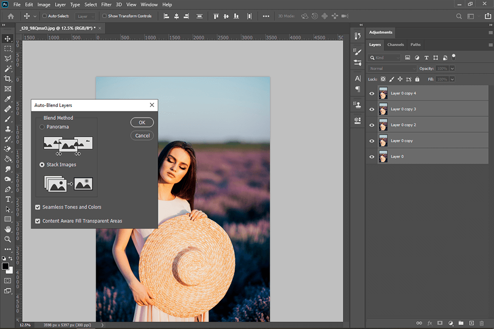494x329 pixels.
Task: Open the Opacity dropdown arrow
Action: [x=452, y=68]
